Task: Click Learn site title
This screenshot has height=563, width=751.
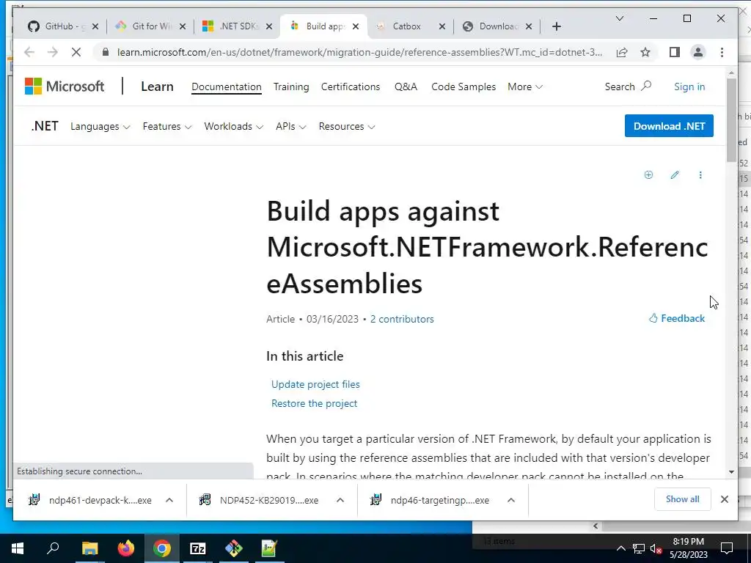Action: (157, 87)
